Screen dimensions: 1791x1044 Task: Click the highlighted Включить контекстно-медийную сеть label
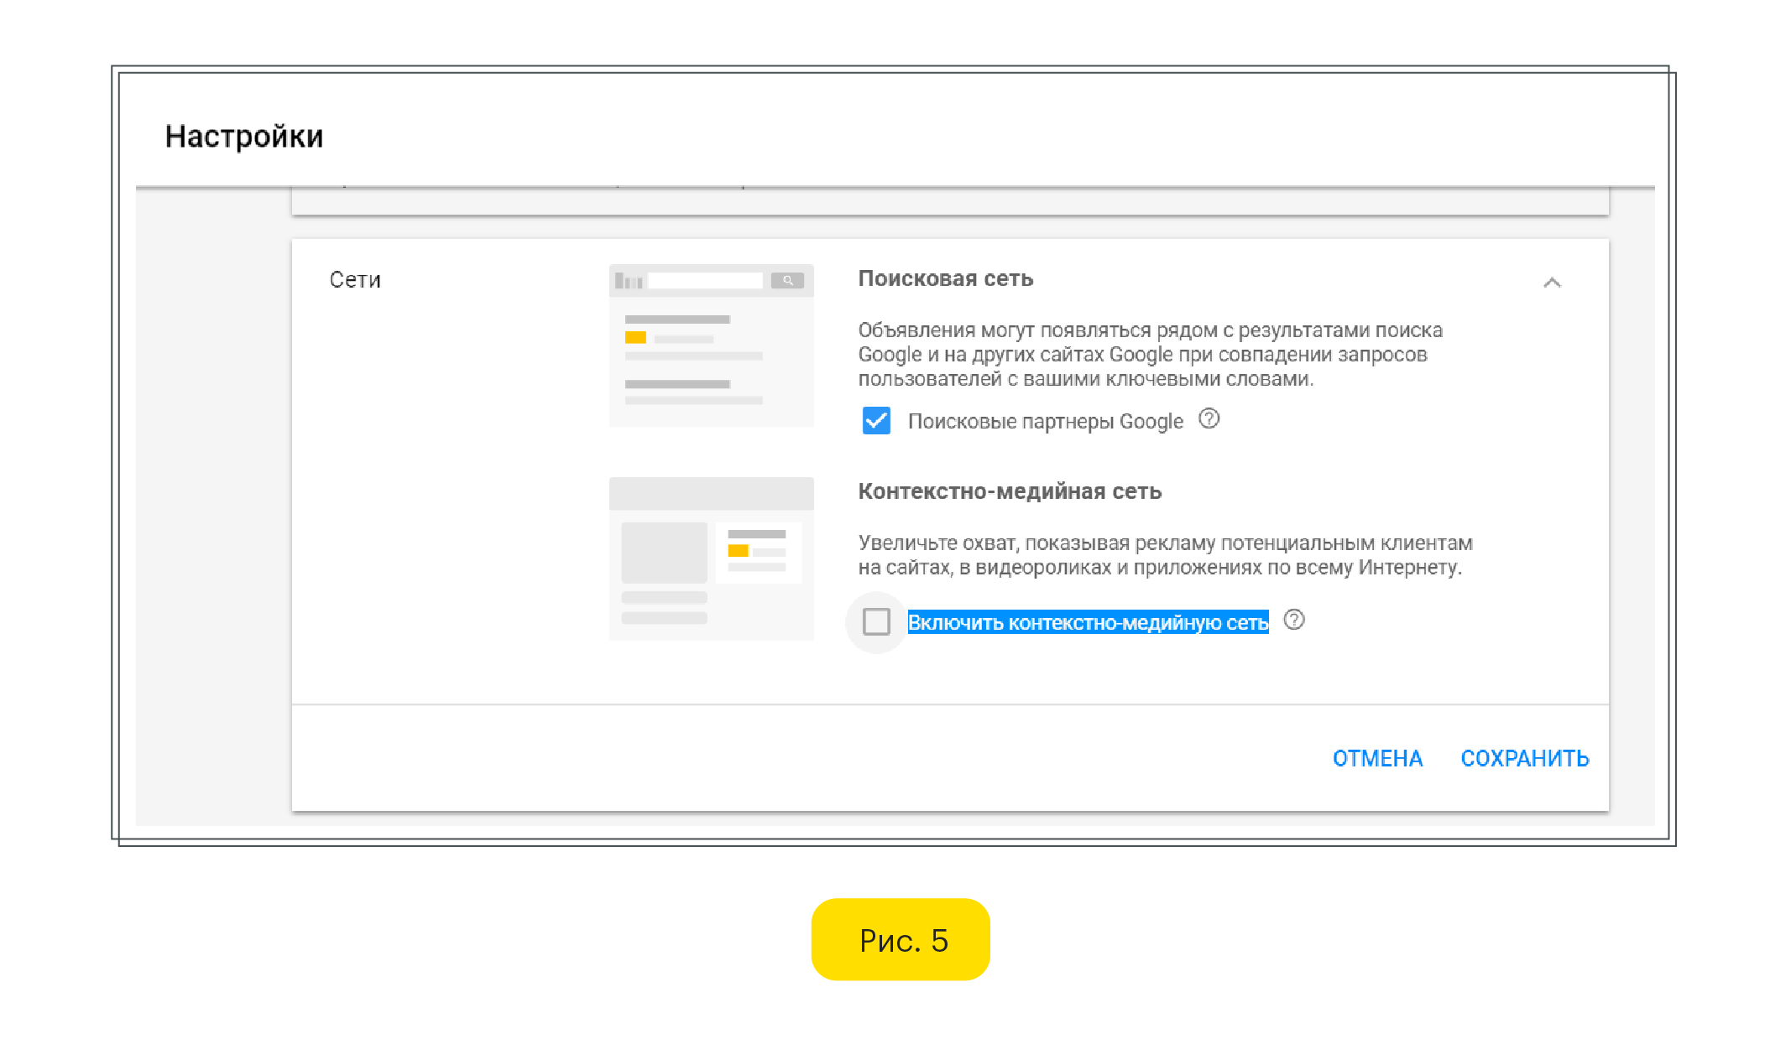(1088, 622)
